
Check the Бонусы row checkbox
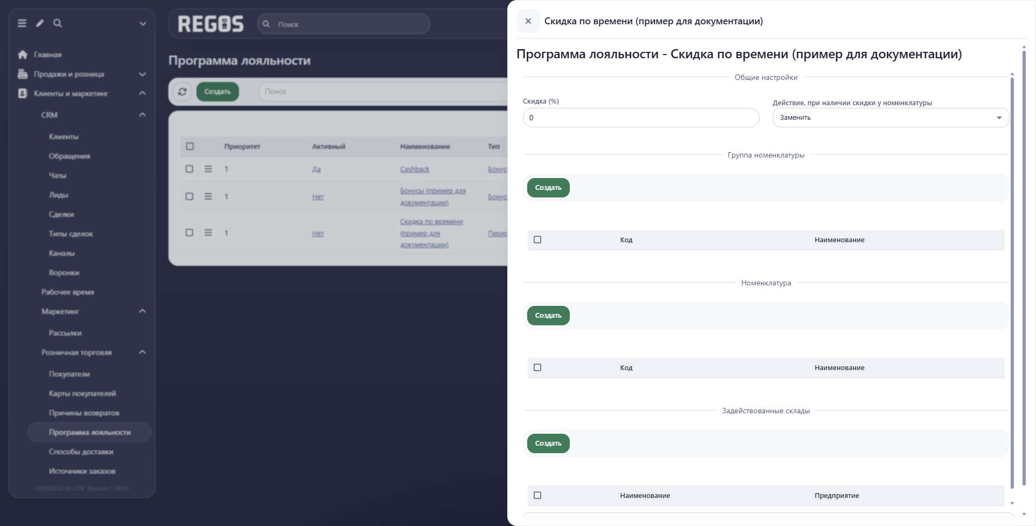pyautogui.click(x=189, y=196)
